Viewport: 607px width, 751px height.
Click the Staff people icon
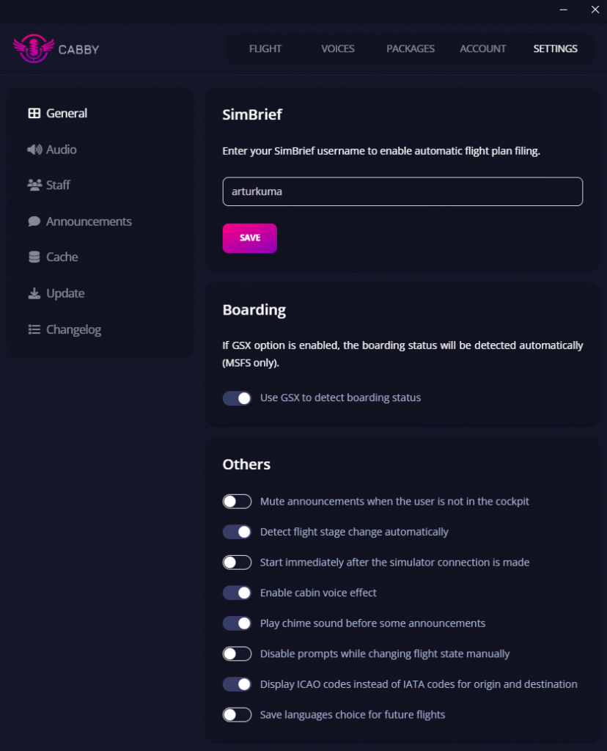[34, 185]
